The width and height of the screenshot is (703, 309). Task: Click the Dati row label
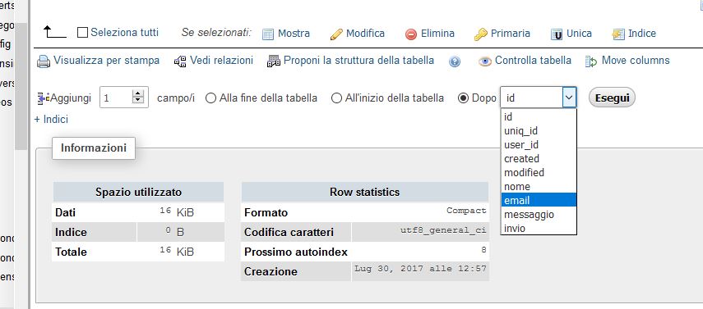tap(66, 212)
